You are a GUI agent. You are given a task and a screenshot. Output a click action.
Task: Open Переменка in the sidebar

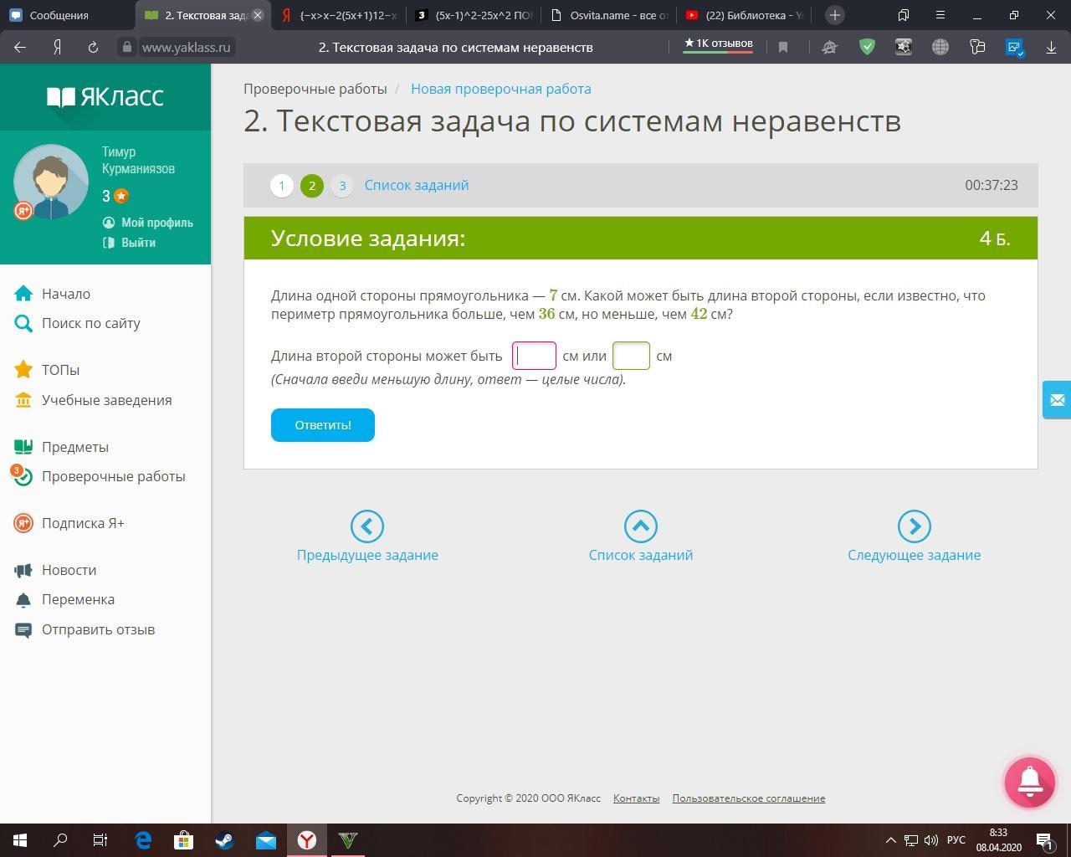coord(78,599)
